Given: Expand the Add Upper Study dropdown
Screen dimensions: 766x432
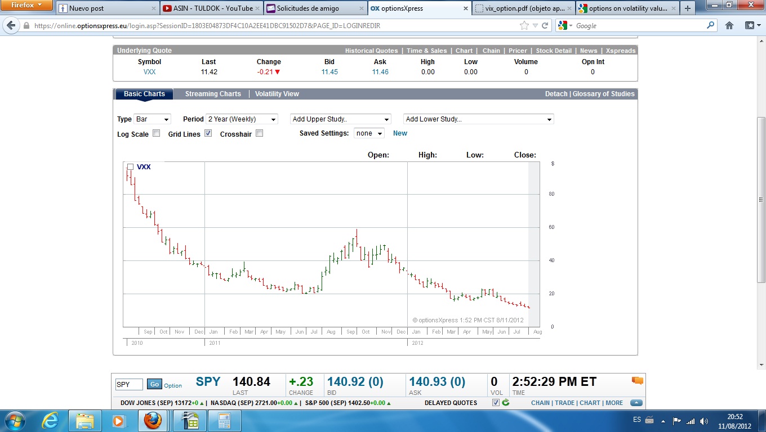Looking at the screenshot, I should tap(341, 119).
